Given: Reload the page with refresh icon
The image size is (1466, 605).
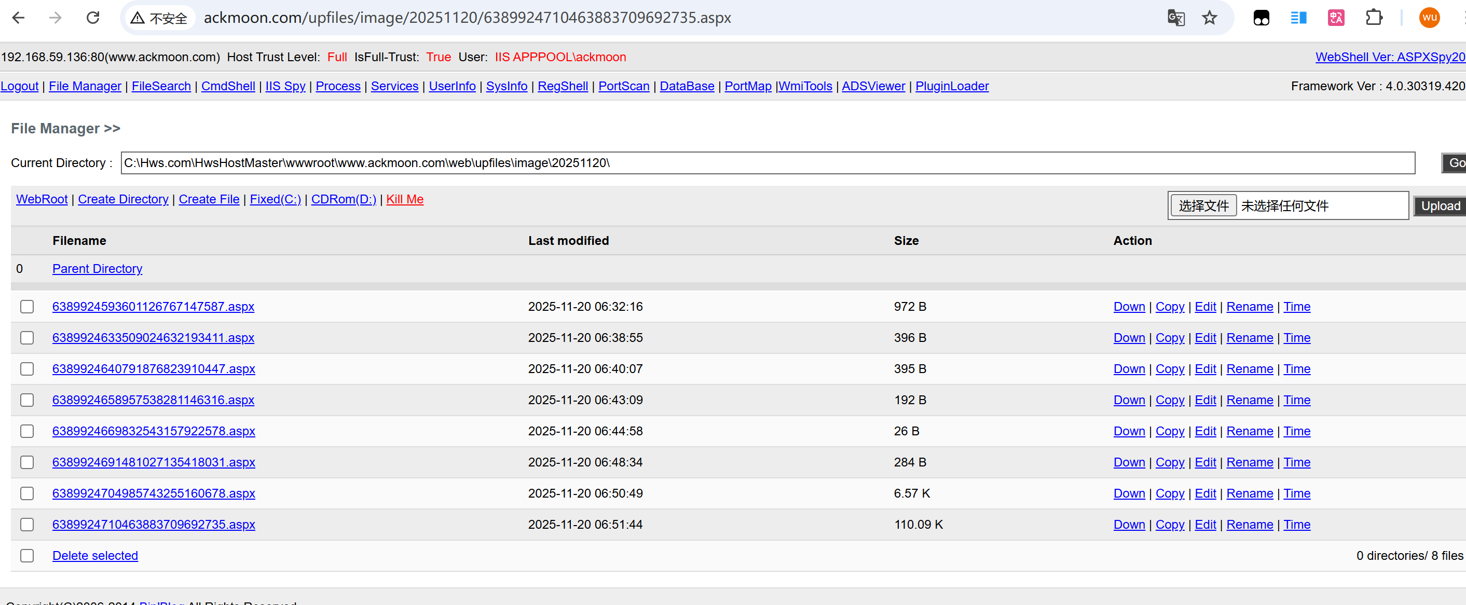Looking at the screenshot, I should 93,18.
